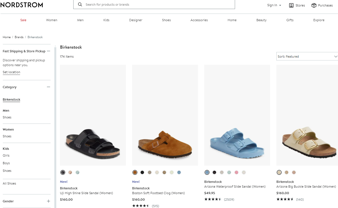Open the Sort: Featured dropdown

pos(307,57)
